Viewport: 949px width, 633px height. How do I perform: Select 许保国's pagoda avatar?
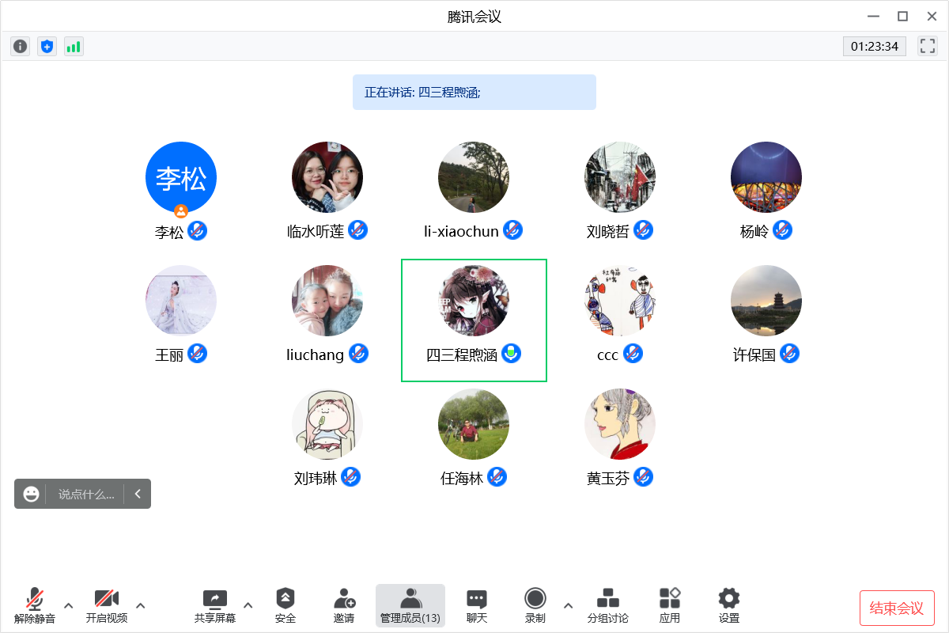(x=766, y=301)
